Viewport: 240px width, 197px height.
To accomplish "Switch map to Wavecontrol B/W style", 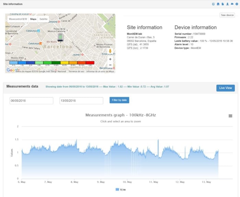I will 18,19.
